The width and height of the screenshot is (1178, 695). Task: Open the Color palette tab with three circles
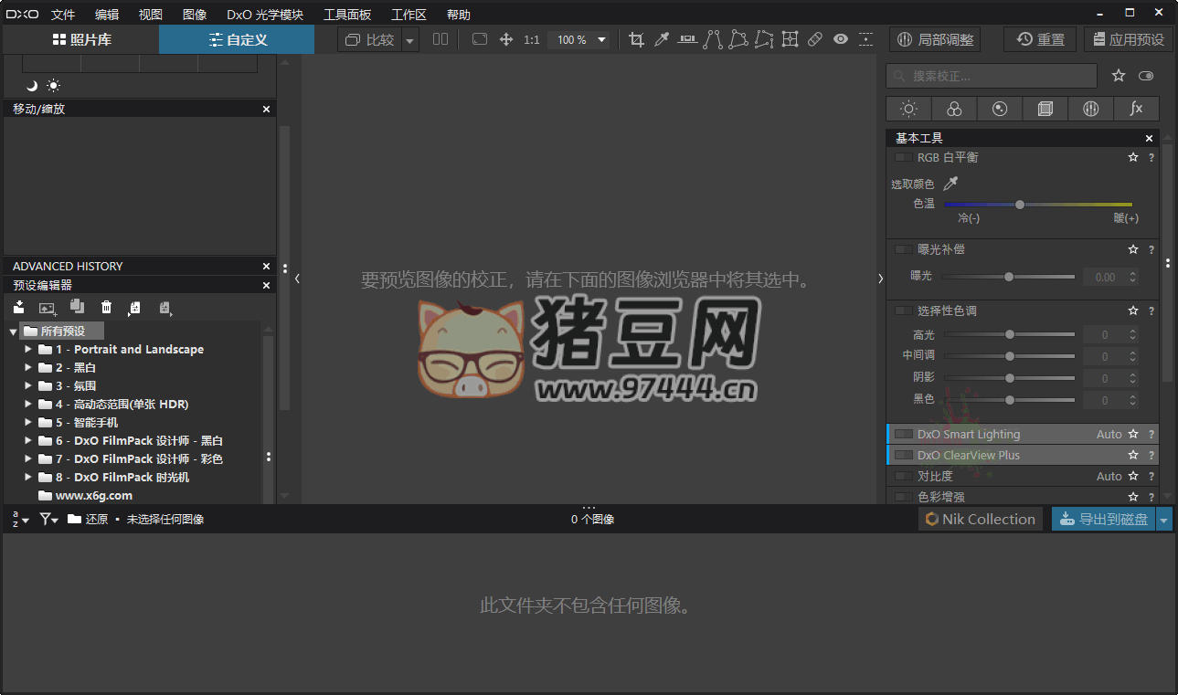(954, 109)
